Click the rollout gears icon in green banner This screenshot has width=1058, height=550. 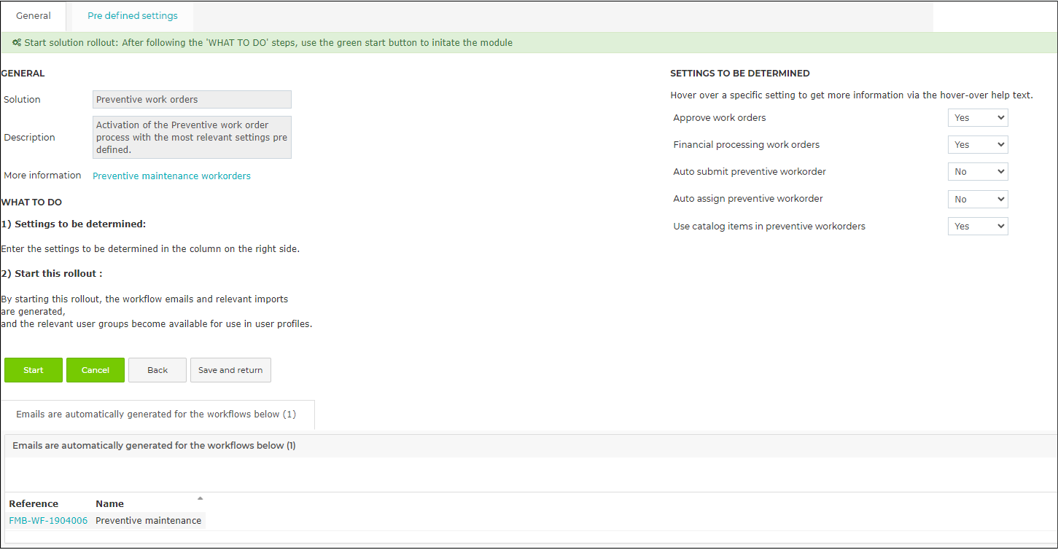click(17, 43)
